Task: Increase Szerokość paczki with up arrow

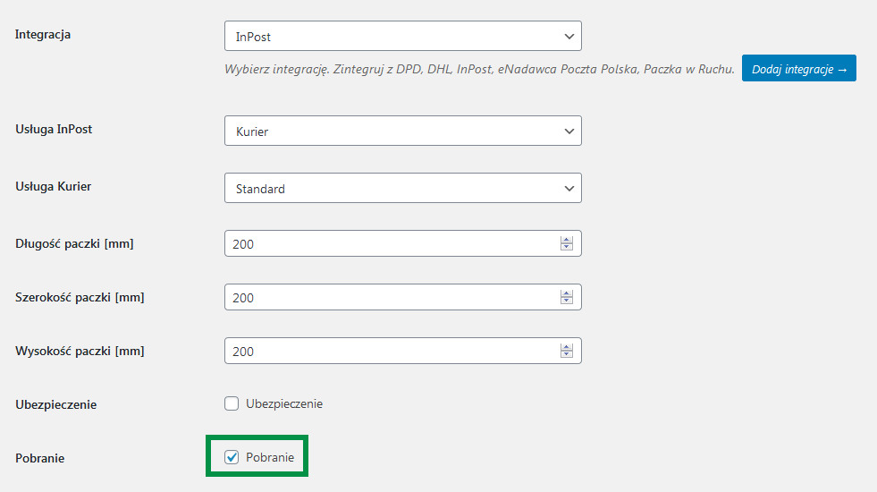Action: coord(567,293)
